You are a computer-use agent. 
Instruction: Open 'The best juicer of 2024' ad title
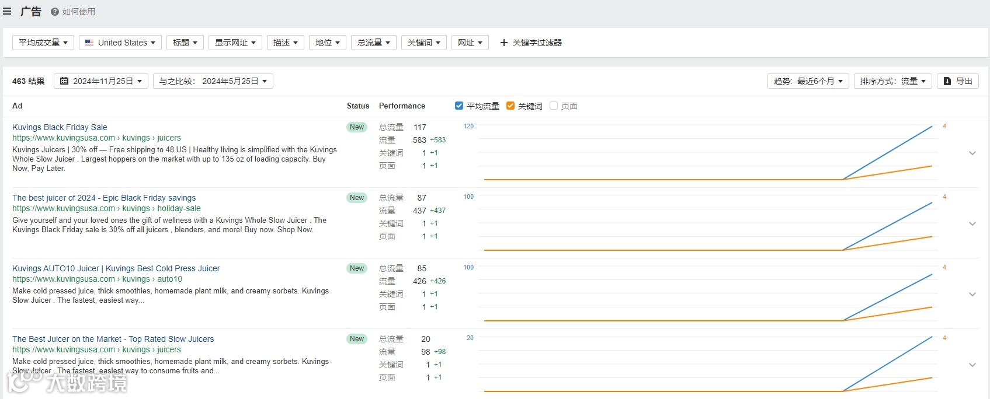click(x=104, y=198)
